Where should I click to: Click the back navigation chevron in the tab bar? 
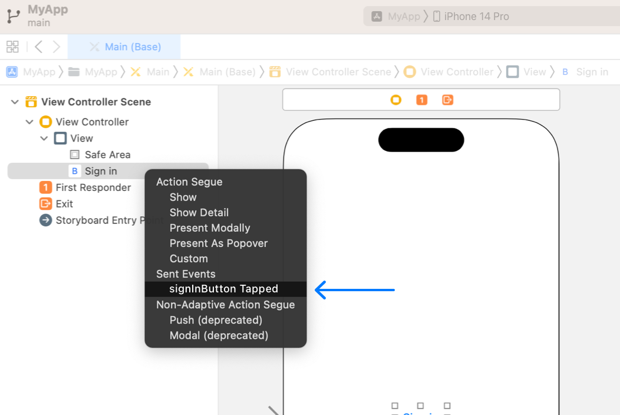coord(38,47)
